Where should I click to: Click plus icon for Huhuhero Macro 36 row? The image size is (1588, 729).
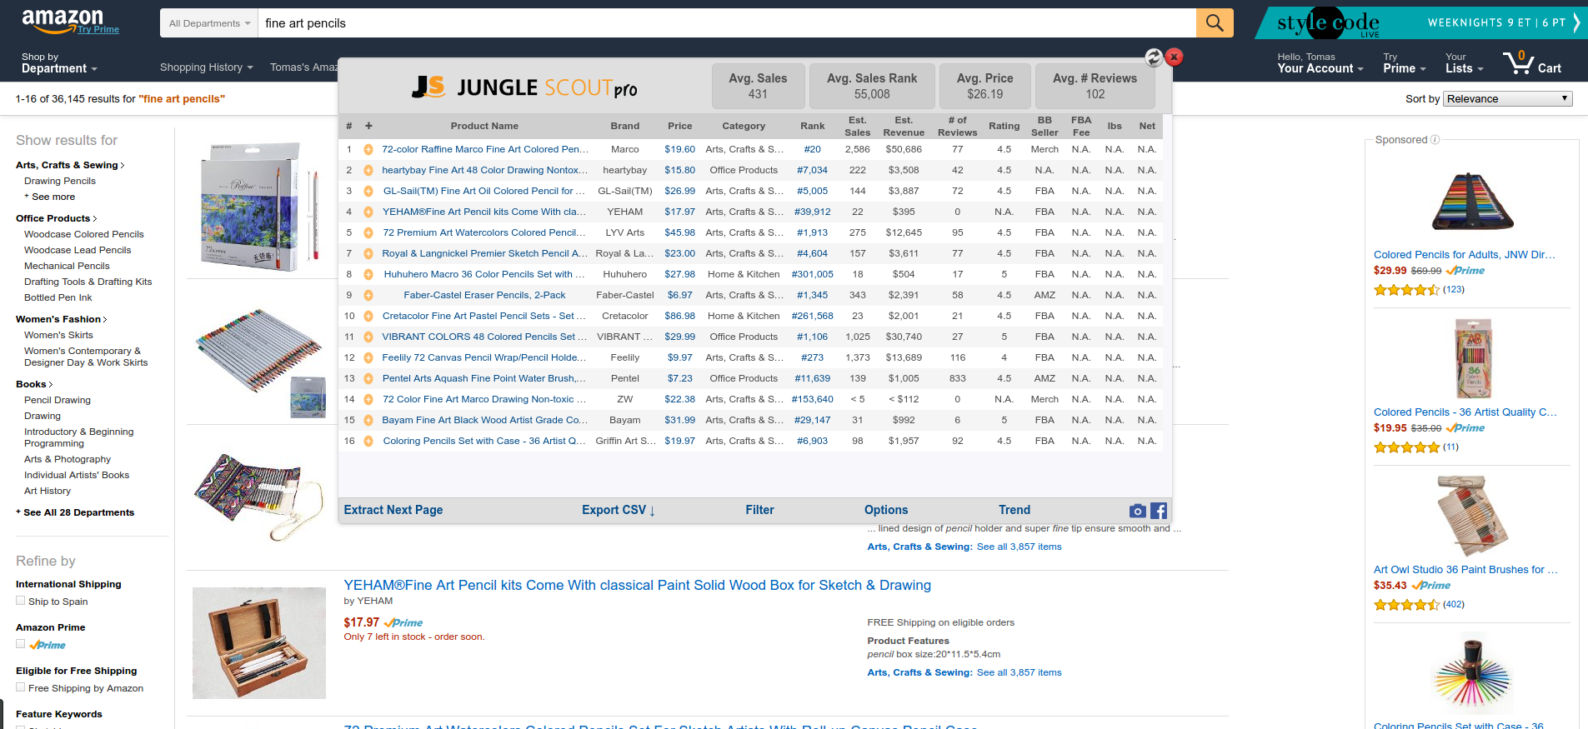pyautogui.click(x=368, y=275)
